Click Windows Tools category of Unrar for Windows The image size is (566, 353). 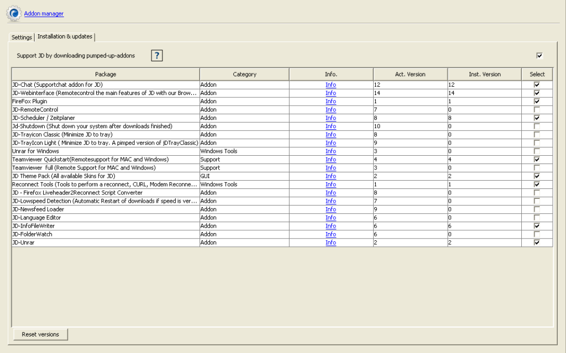point(244,151)
